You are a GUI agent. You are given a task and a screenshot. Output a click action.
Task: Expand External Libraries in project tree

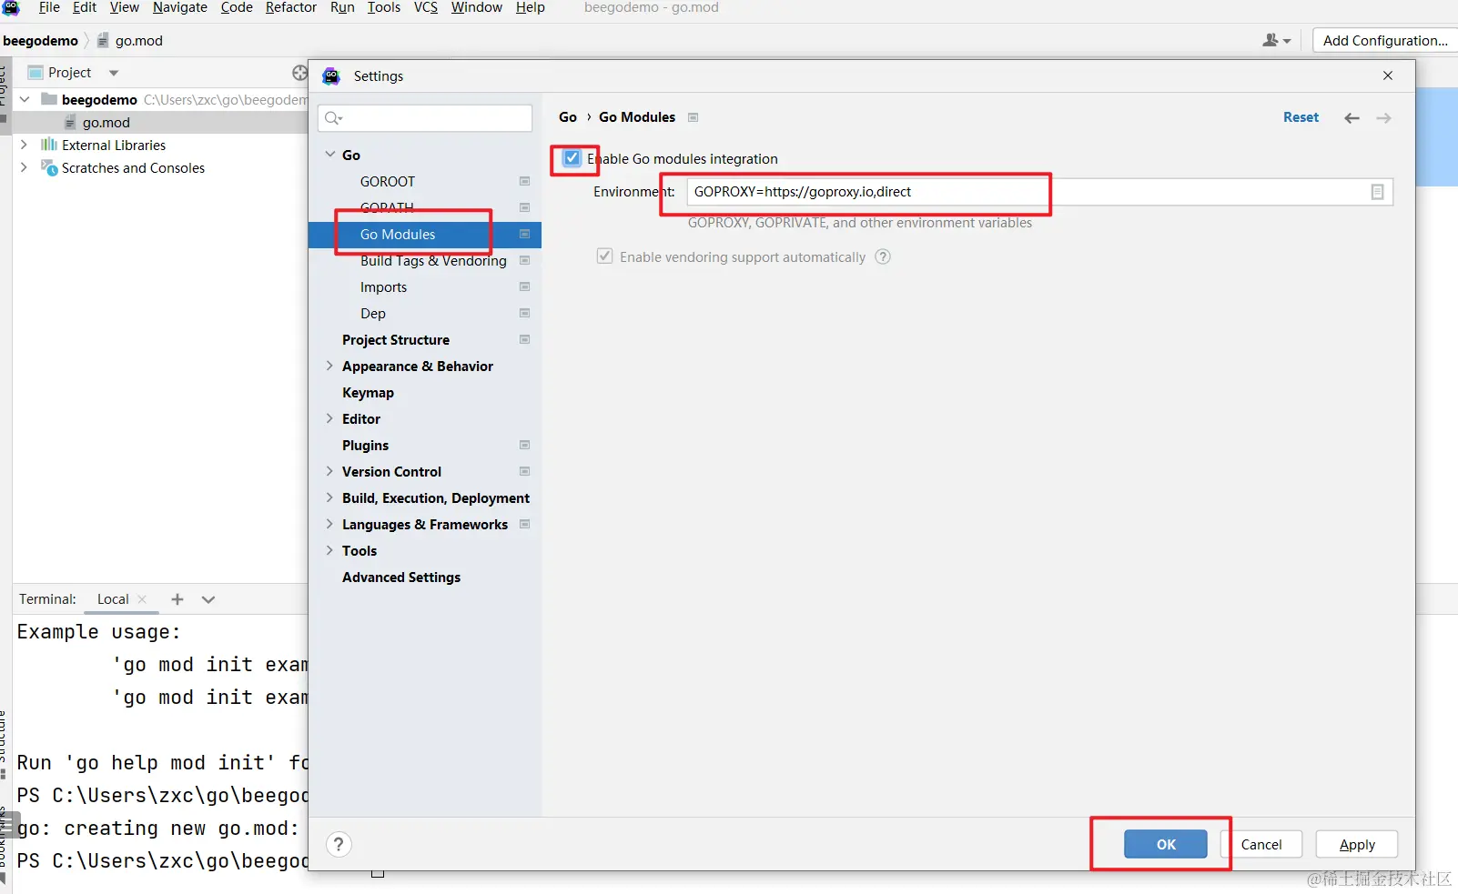(x=24, y=145)
